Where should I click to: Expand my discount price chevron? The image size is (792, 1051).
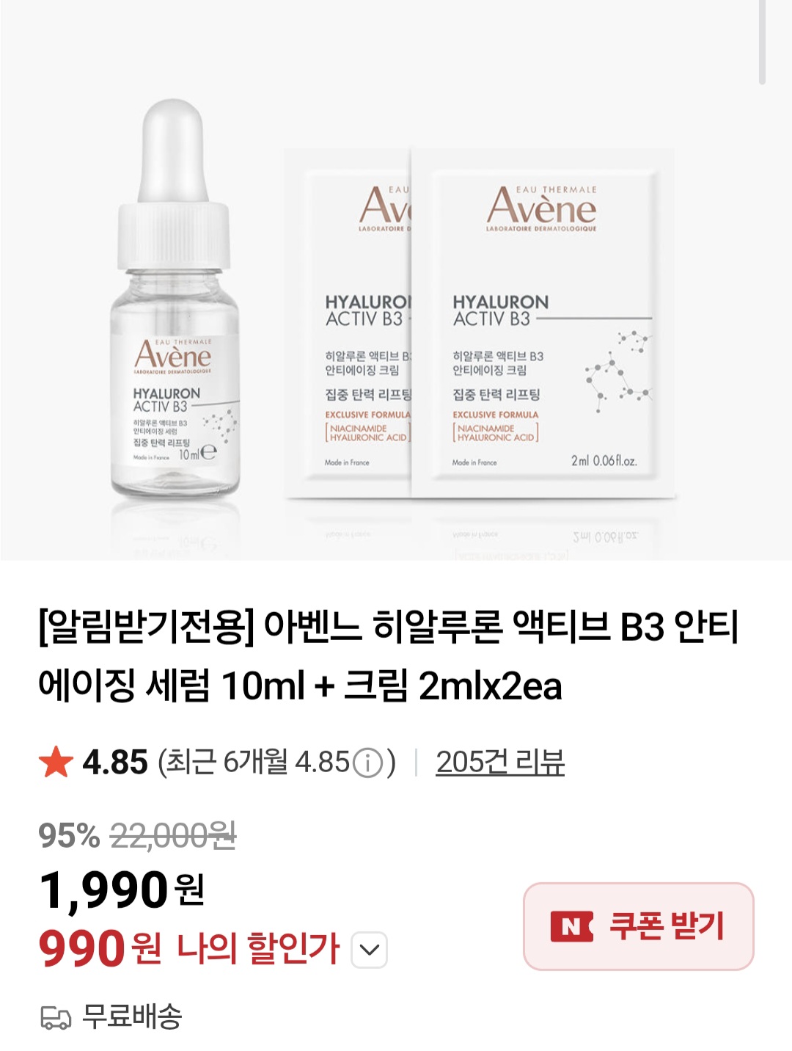coord(370,950)
